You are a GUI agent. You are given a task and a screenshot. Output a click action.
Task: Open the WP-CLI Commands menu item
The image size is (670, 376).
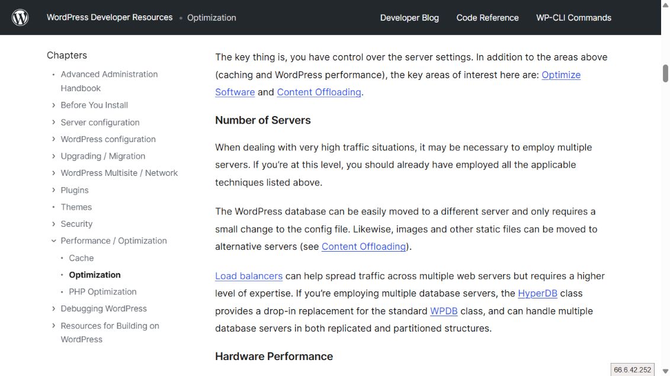tap(573, 18)
